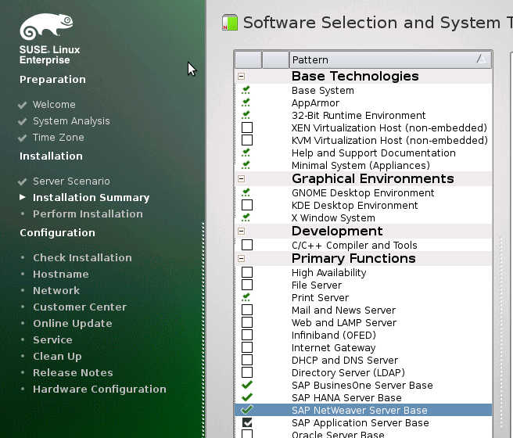Toggle SAP HANA Server Base checkmark
Screen dimensions: 513x438
[247, 397]
